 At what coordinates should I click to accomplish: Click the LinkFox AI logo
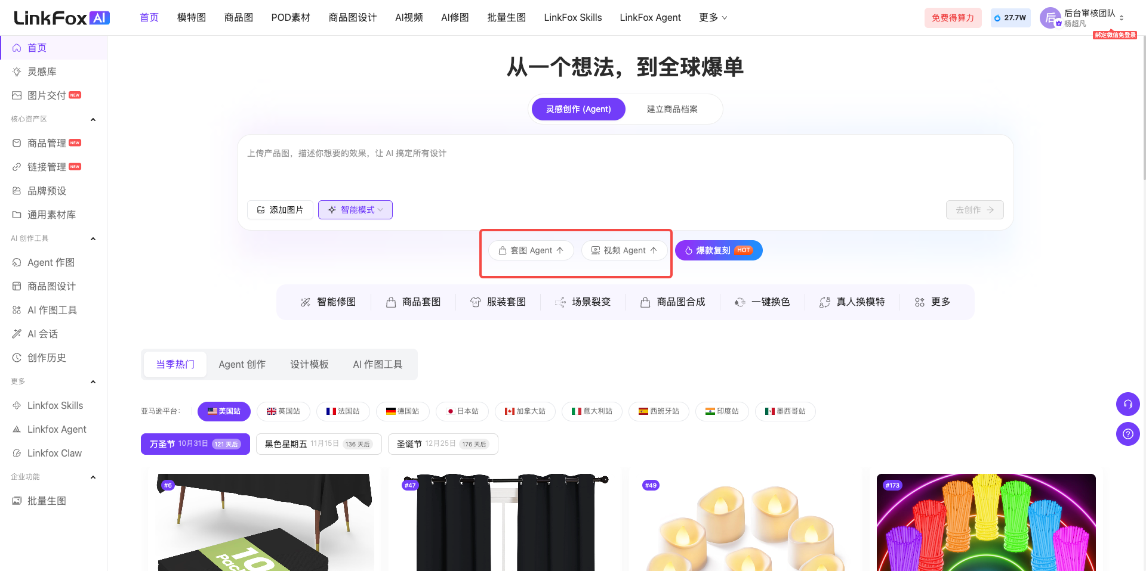point(62,18)
